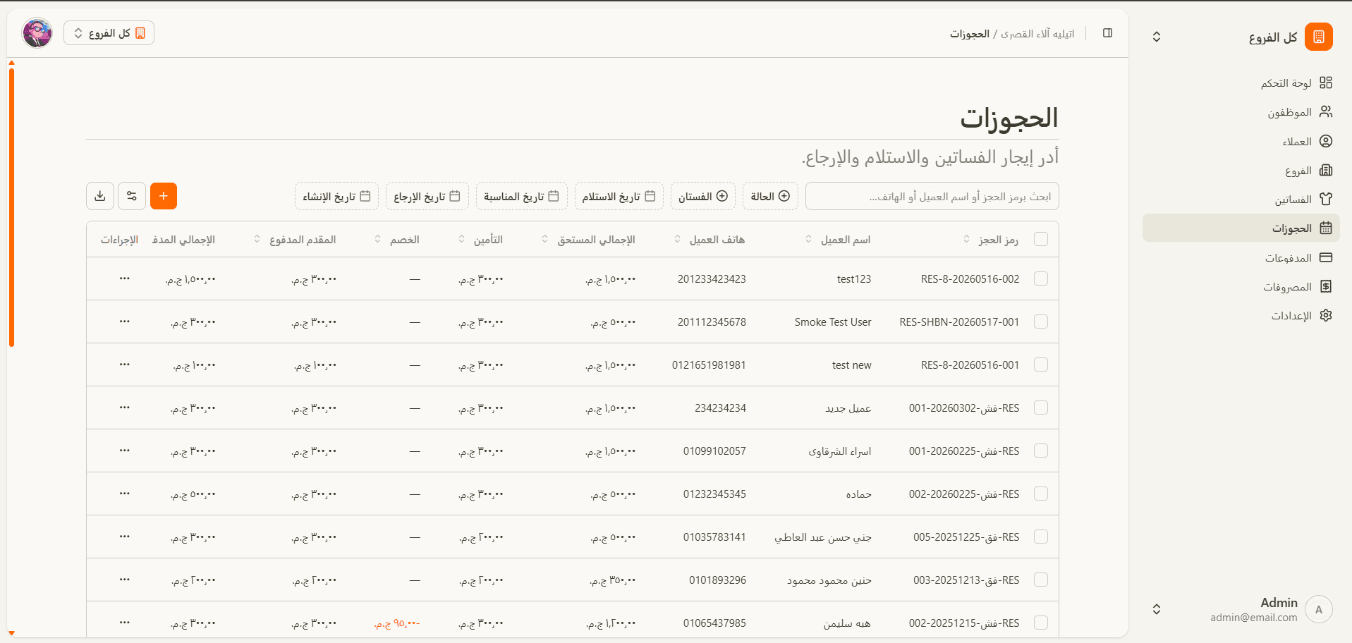This screenshot has height=643, width=1352.
Task: Open three-dots actions for RES-8-20260516-002 row
Action: [x=125, y=278]
